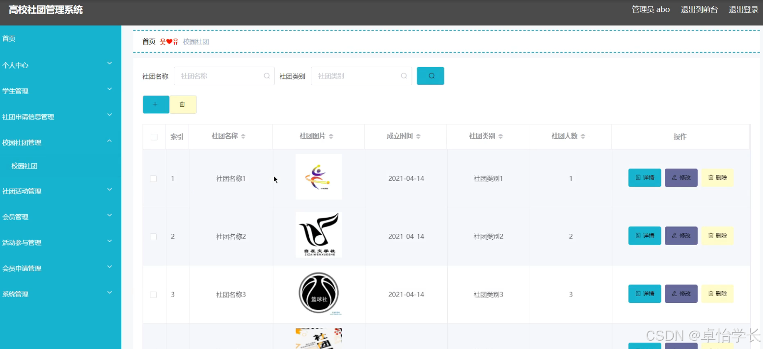Viewport: 763px width, 349px height.
Task: Click 首页 in the breadcrumb
Action: pos(149,42)
